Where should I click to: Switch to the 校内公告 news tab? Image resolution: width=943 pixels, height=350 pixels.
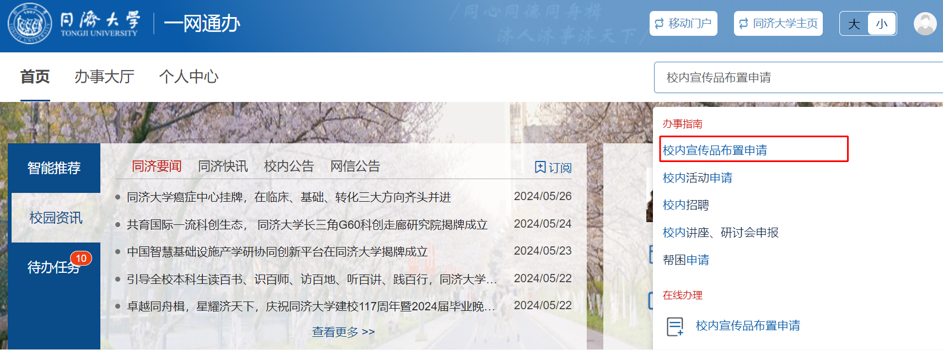coord(289,166)
